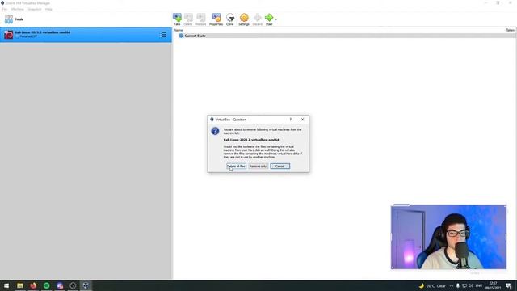This screenshot has width=517, height=291.
Task: Show hidden system tray icons
Action: 451,285
